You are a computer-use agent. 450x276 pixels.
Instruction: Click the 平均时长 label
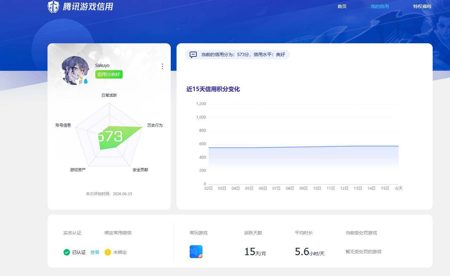(x=304, y=233)
